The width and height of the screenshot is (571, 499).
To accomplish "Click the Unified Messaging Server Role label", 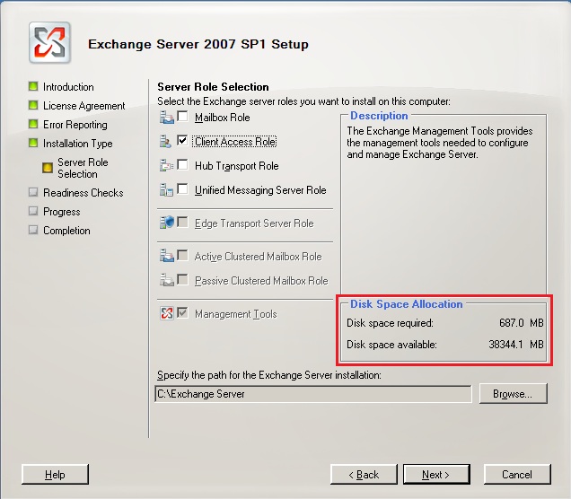I will [260, 190].
